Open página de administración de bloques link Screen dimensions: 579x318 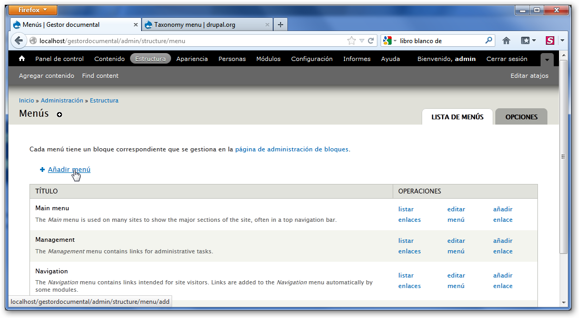[292, 149]
